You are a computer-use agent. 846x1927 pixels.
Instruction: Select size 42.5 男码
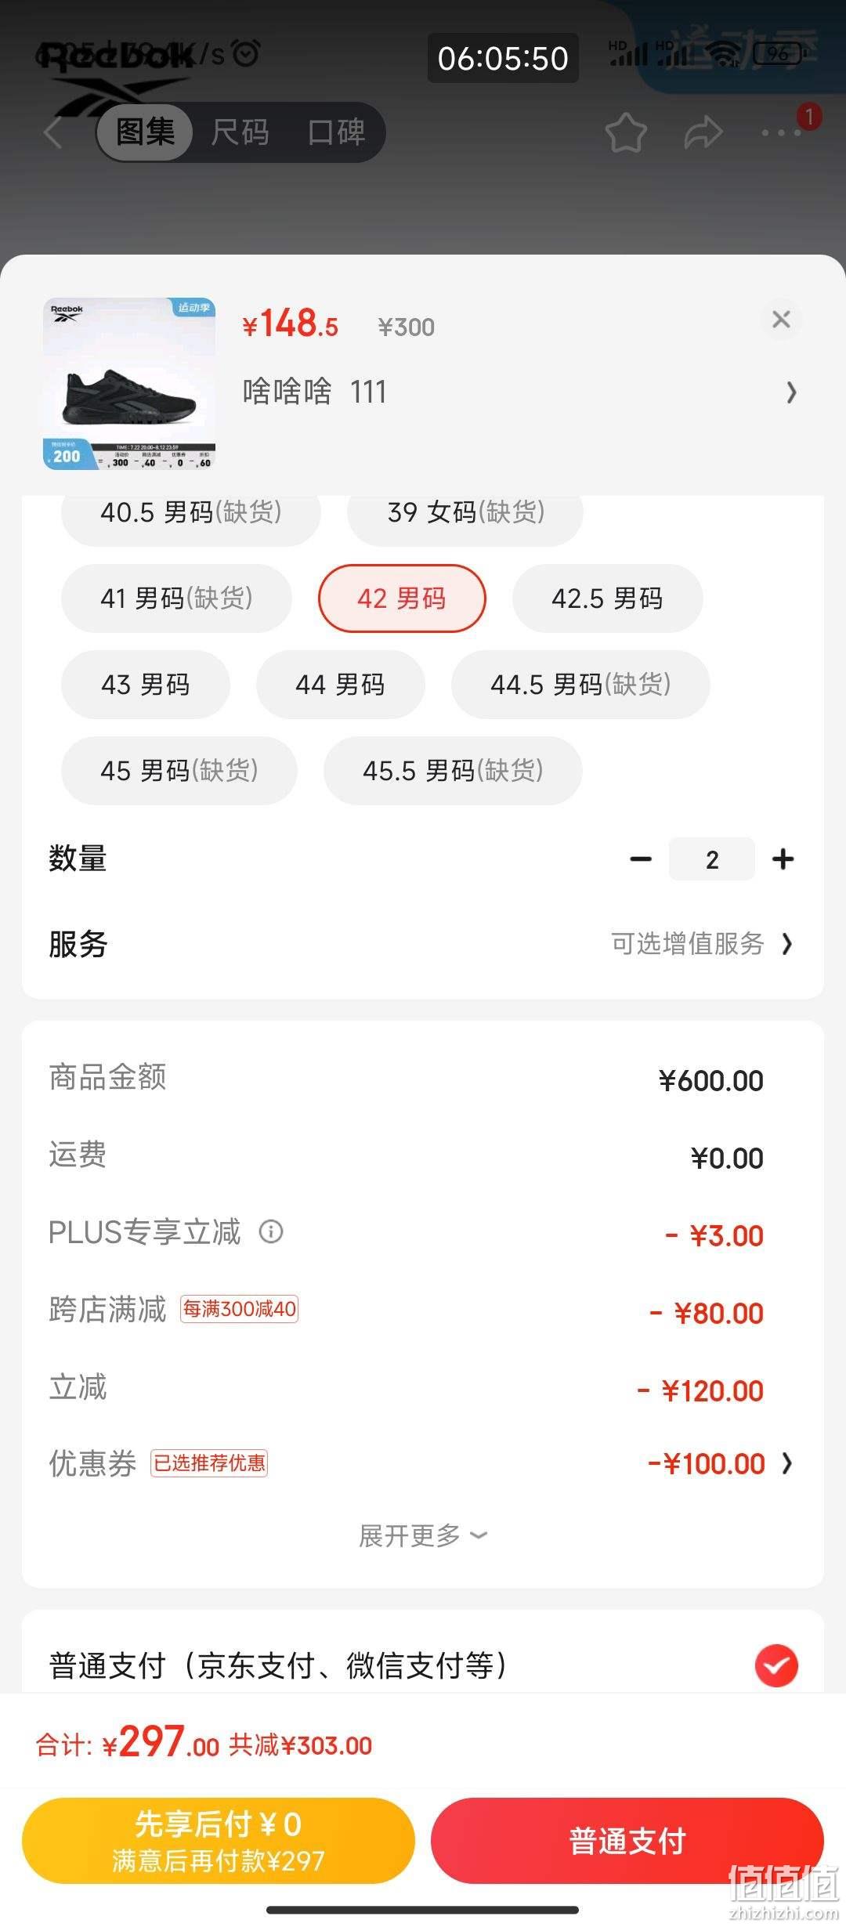[607, 598]
